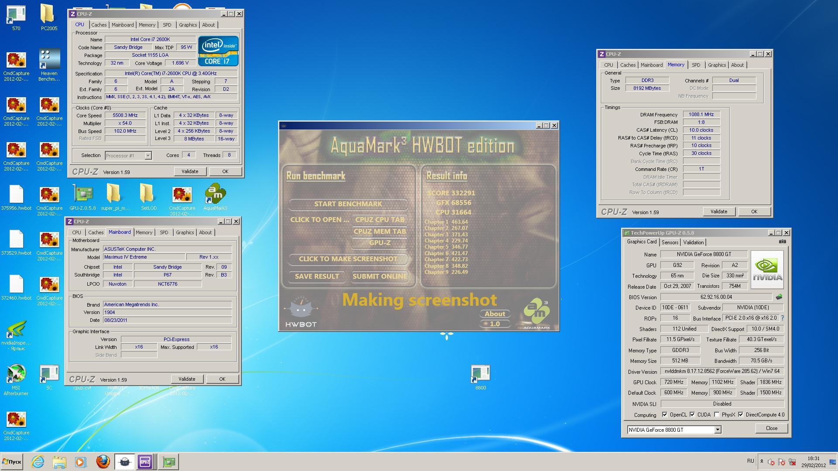The width and height of the screenshot is (838, 471).
Task: Click AquaMark logo in benchmark window
Action: (x=536, y=314)
